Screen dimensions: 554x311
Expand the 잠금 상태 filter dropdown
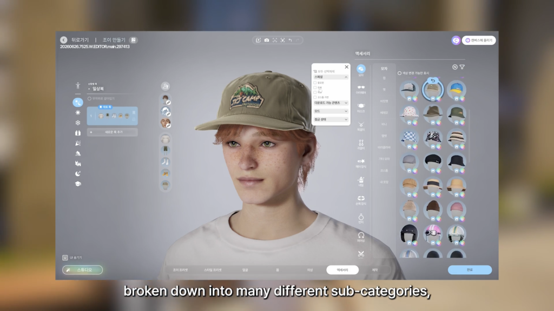pyautogui.click(x=331, y=119)
